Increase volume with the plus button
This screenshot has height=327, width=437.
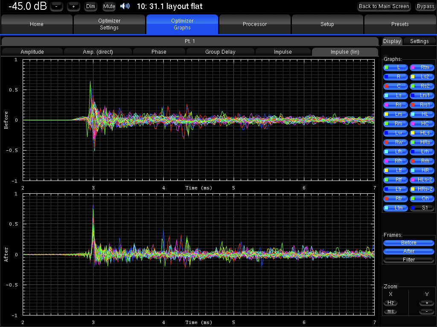(73, 6)
